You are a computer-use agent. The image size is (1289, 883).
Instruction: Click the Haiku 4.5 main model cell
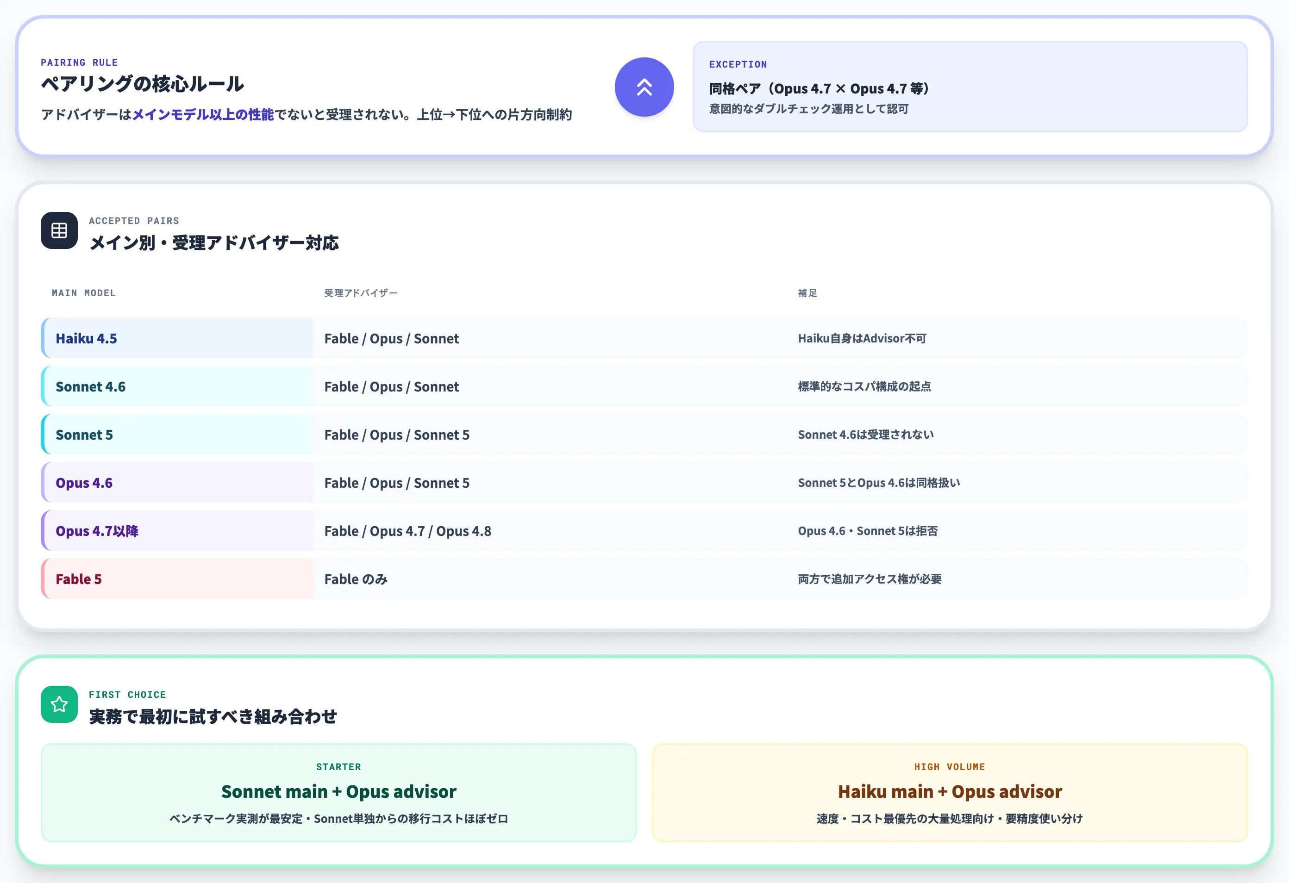point(177,338)
